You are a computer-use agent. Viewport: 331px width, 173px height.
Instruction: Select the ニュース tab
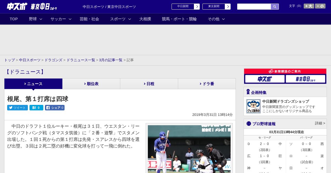[x=33, y=84]
